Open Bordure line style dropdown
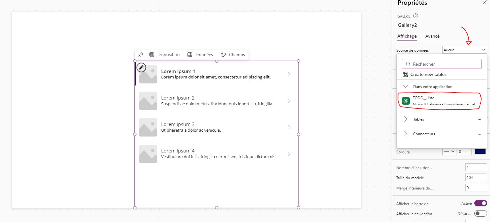Image resolution: width=490 pixels, height=222 pixels. pos(449,152)
